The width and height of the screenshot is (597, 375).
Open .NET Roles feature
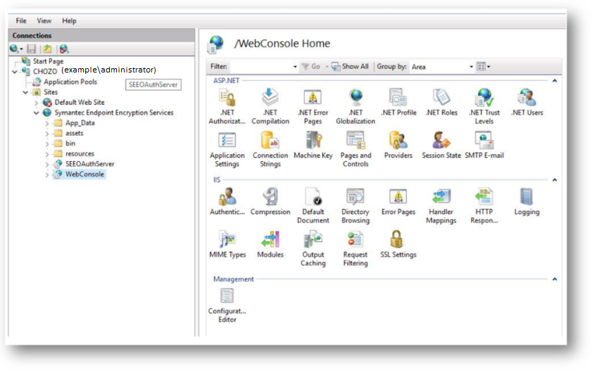click(x=441, y=102)
